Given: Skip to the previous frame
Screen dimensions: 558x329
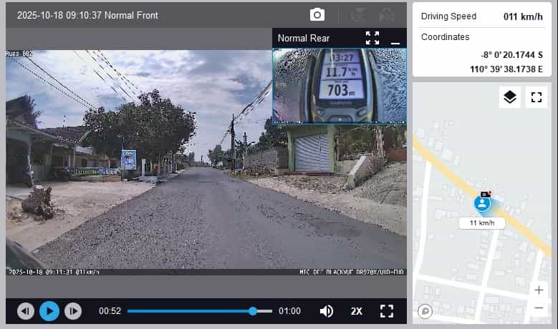Looking at the screenshot, I should [26, 311].
